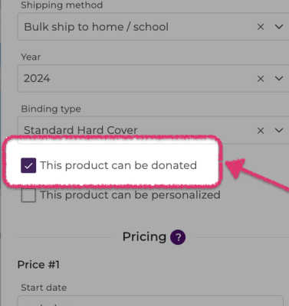Clear the Shipping method selection with X
This screenshot has height=306, width=289.
point(261,27)
